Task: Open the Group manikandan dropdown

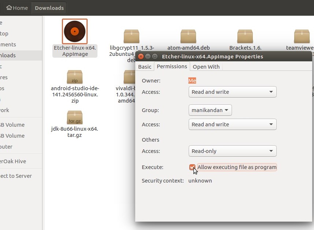Action: tap(210, 110)
